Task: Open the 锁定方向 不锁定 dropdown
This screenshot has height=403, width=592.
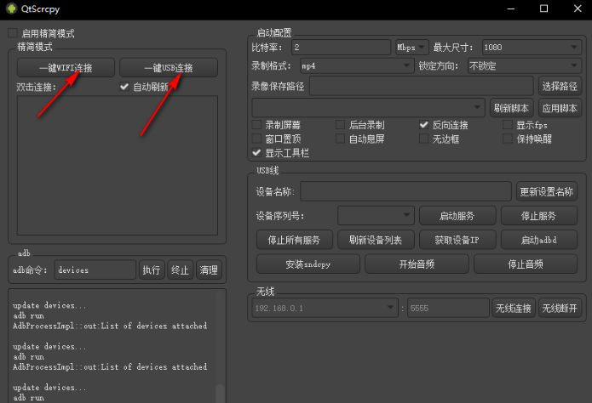Action: pyautogui.click(x=525, y=66)
